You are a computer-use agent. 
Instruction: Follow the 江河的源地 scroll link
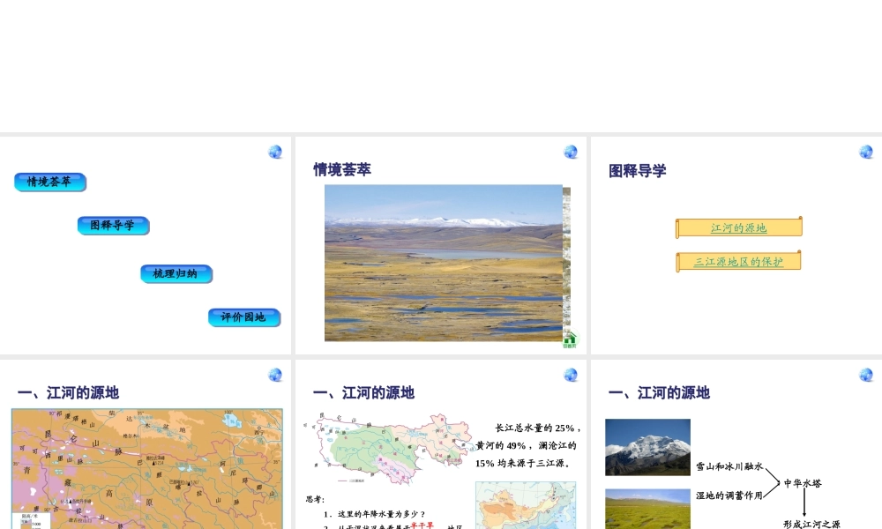click(738, 227)
